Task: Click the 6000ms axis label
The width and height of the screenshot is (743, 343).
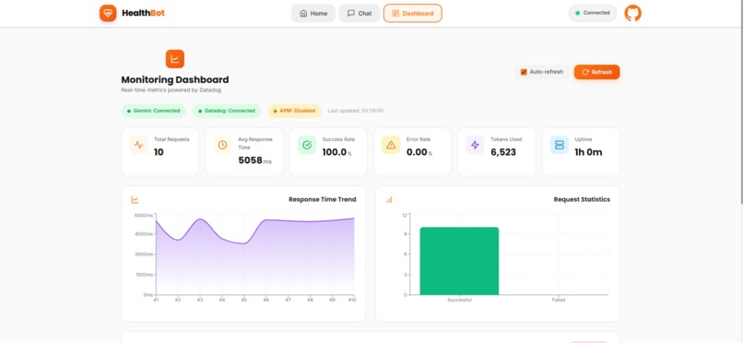Action: point(144,216)
